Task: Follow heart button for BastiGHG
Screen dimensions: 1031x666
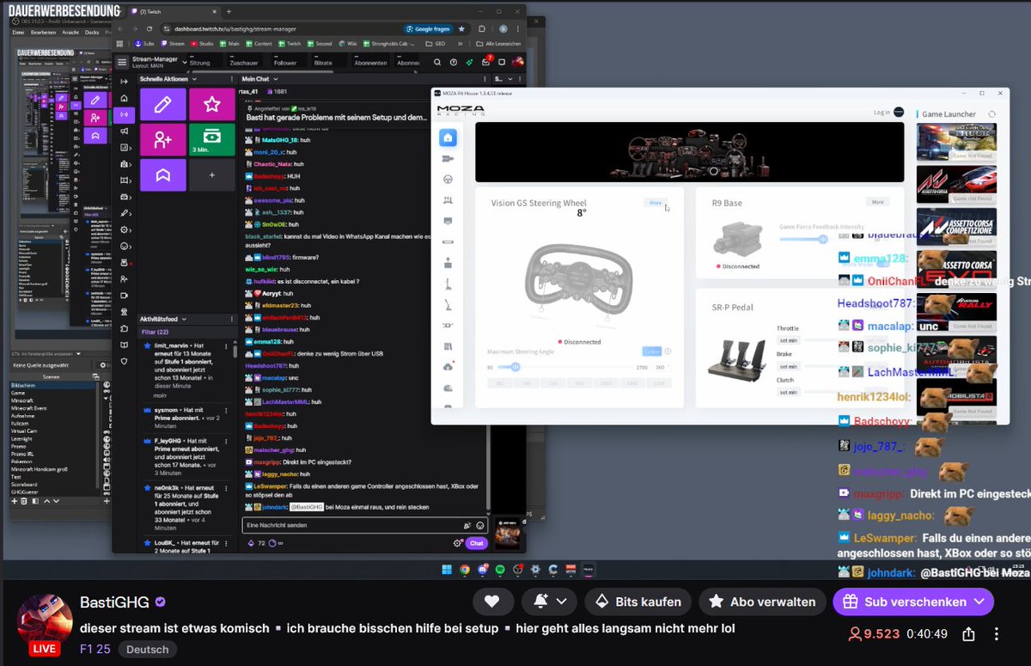Action: pyautogui.click(x=492, y=602)
